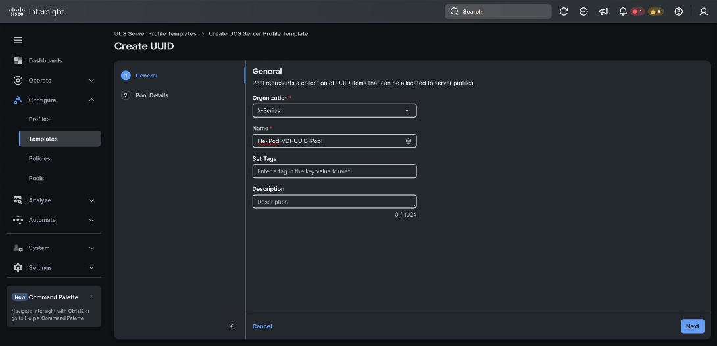View the red critical alarms badge
Screen dimensions: 717x346
pyautogui.click(x=637, y=11)
